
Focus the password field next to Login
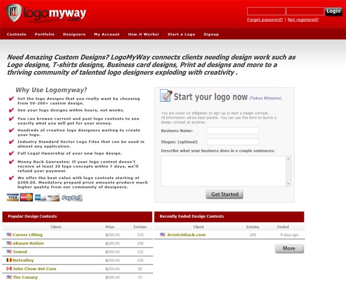(305, 11)
